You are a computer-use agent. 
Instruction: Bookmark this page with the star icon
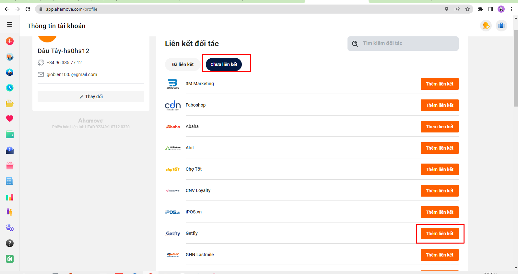[467, 9]
